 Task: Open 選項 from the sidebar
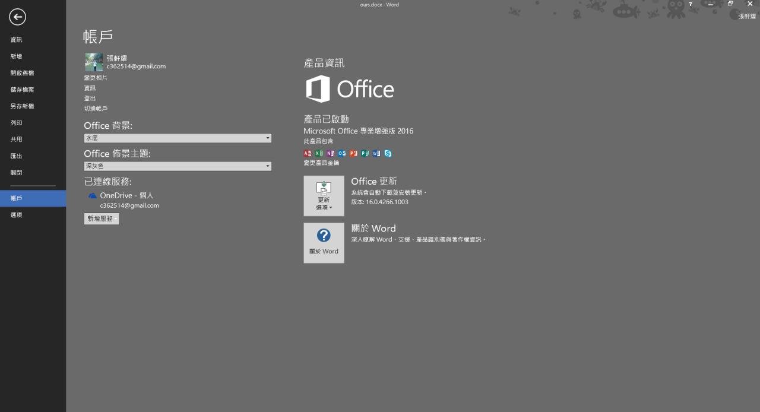click(x=16, y=215)
